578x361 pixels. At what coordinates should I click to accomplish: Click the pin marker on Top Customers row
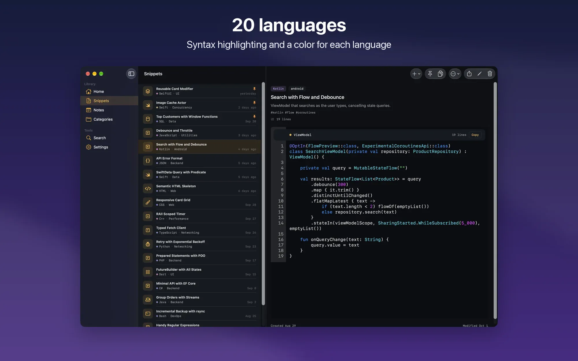(x=254, y=116)
